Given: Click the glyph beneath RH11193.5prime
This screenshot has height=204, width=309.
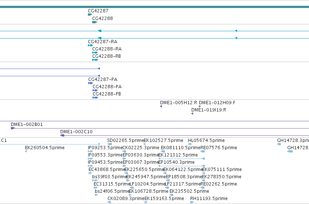Looking at the screenshot, I should 192,202.
